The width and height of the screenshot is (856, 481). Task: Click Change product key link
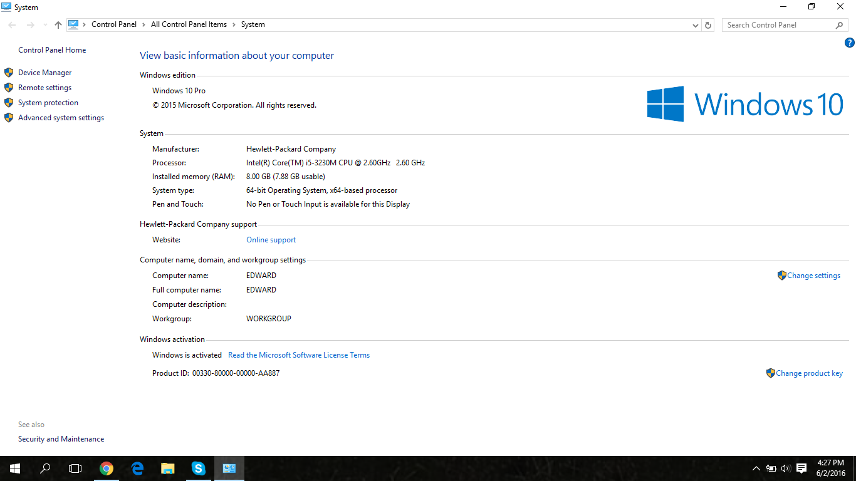point(810,373)
